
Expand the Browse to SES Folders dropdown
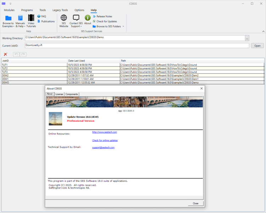click(x=123, y=26)
